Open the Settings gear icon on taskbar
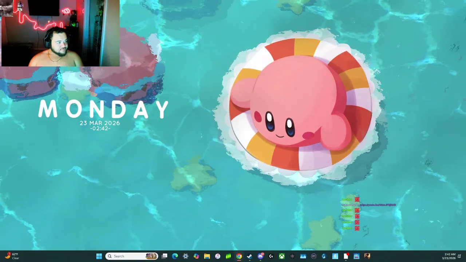 tap(186, 256)
